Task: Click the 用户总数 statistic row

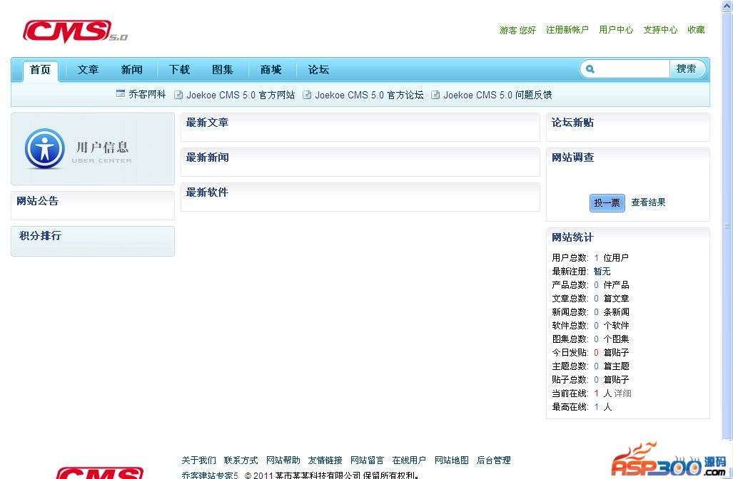Action: [x=590, y=258]
